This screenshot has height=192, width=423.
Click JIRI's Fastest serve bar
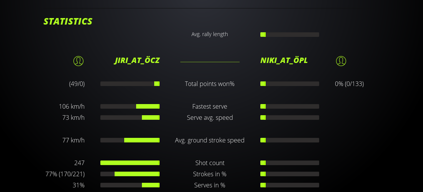coord(130,106)
